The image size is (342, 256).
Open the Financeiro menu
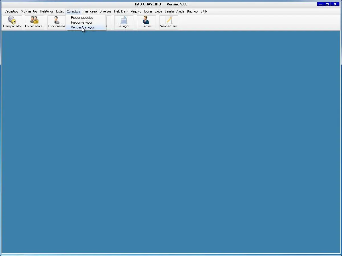coord(89,11)
